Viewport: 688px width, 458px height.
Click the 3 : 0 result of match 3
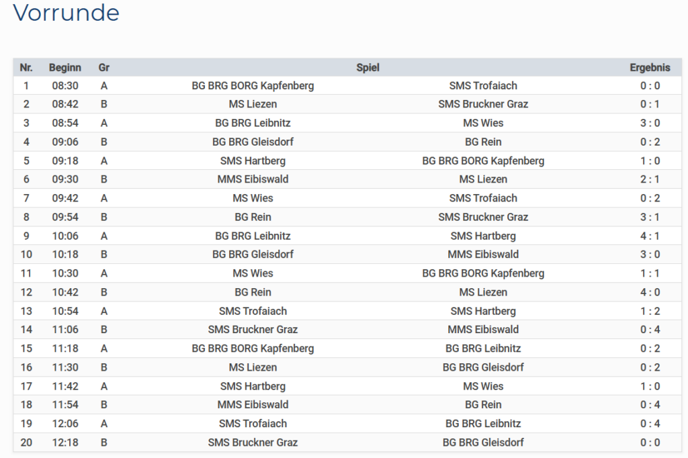650,123
